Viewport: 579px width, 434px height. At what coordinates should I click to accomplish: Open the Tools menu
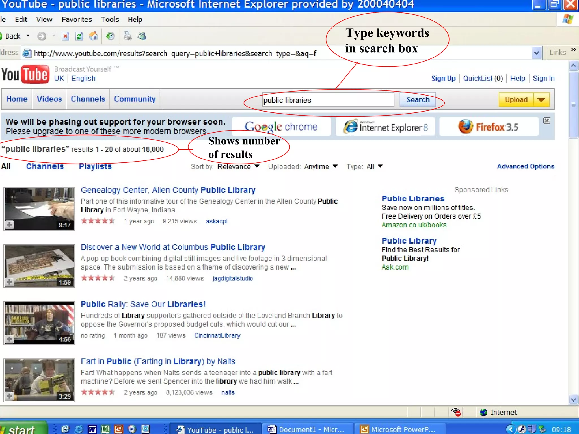[x=110, y=19]
